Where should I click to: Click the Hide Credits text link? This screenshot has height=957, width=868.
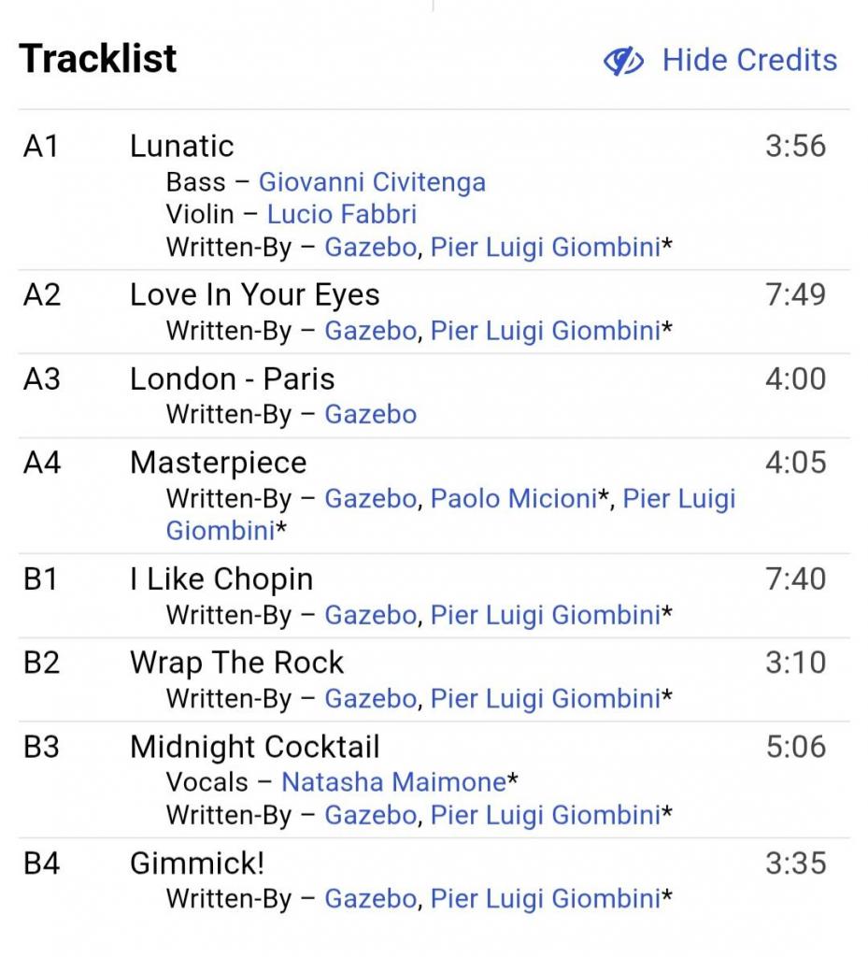[749, 60]
